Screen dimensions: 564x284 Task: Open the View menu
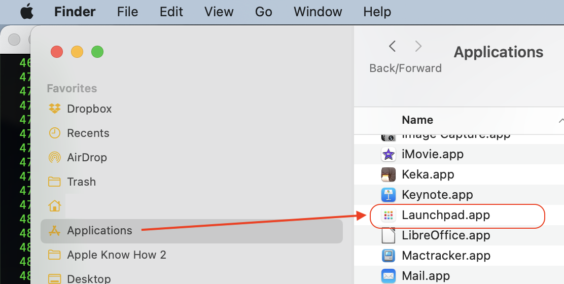(219, 12)
